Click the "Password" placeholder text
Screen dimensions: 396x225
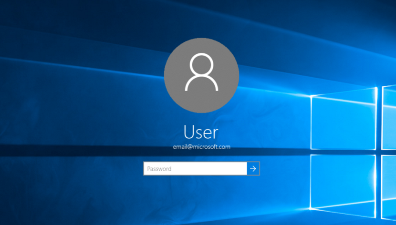click(159, 169)
